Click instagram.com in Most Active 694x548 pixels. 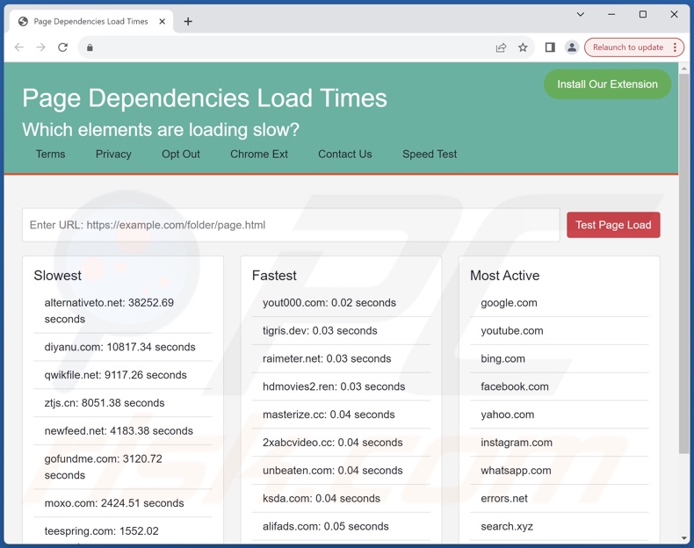pyautogui.click(x=517, y=443)
